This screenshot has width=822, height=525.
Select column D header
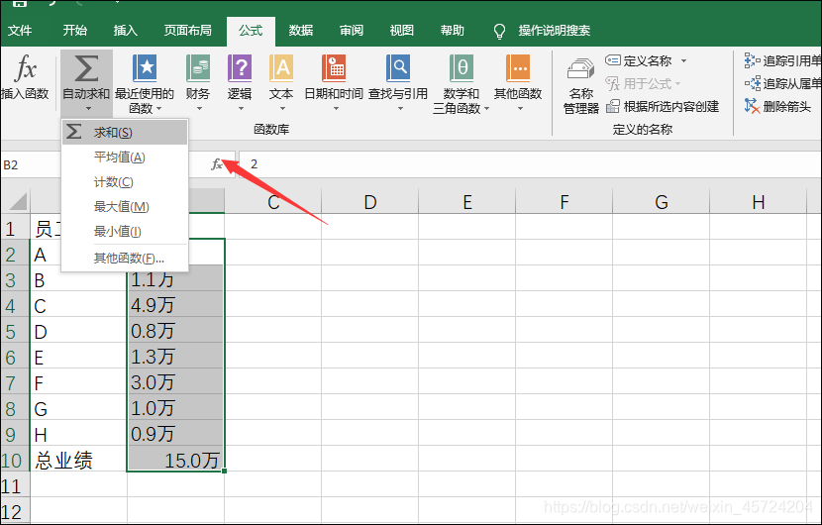pos(370,202)
